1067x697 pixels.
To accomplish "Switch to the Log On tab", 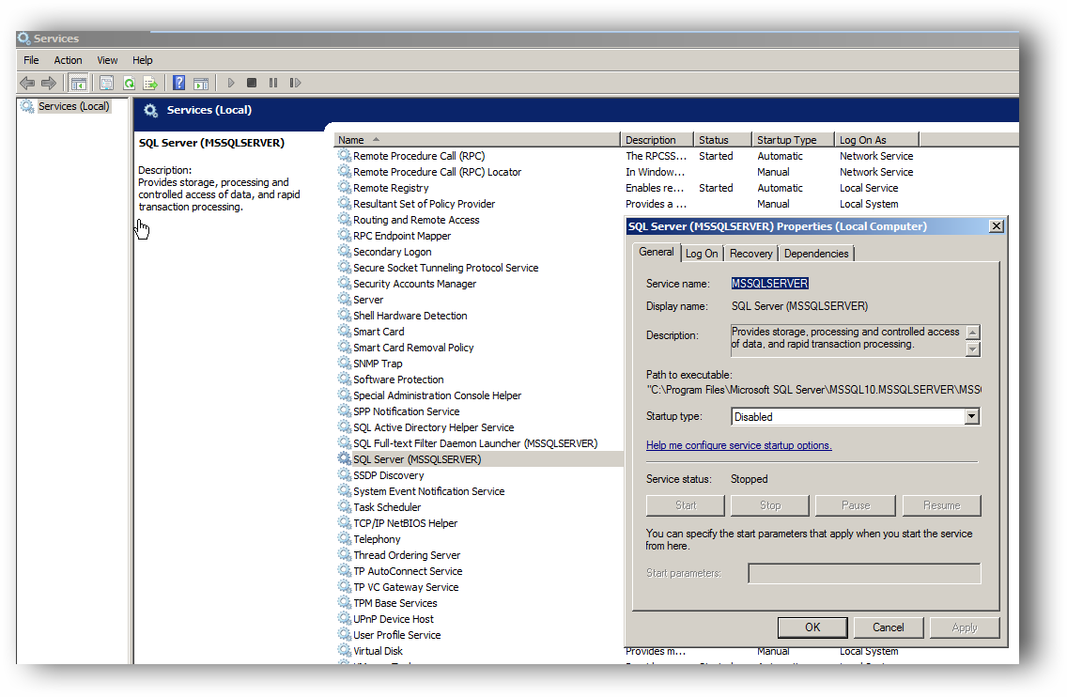I will click(702, 254).
